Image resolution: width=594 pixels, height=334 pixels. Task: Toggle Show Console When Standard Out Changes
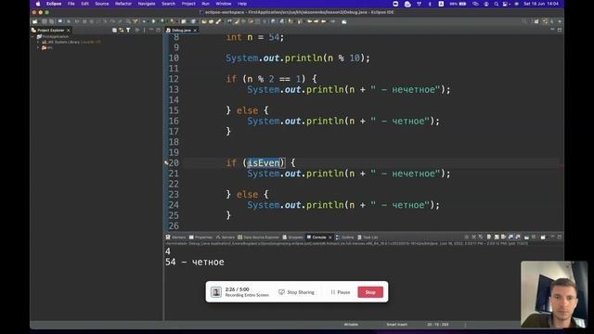point(510,238)
